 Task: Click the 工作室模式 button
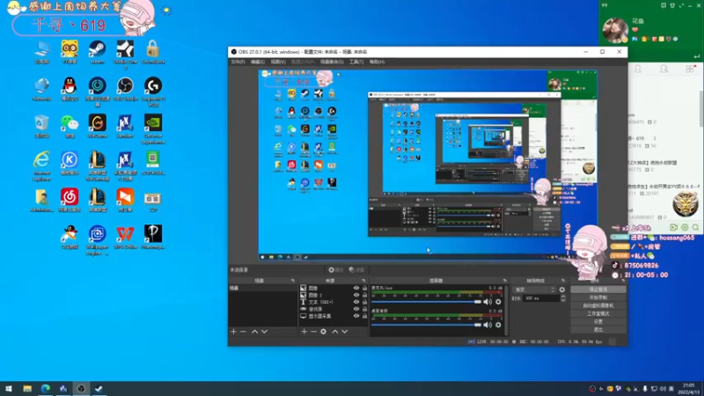(598, 314)
